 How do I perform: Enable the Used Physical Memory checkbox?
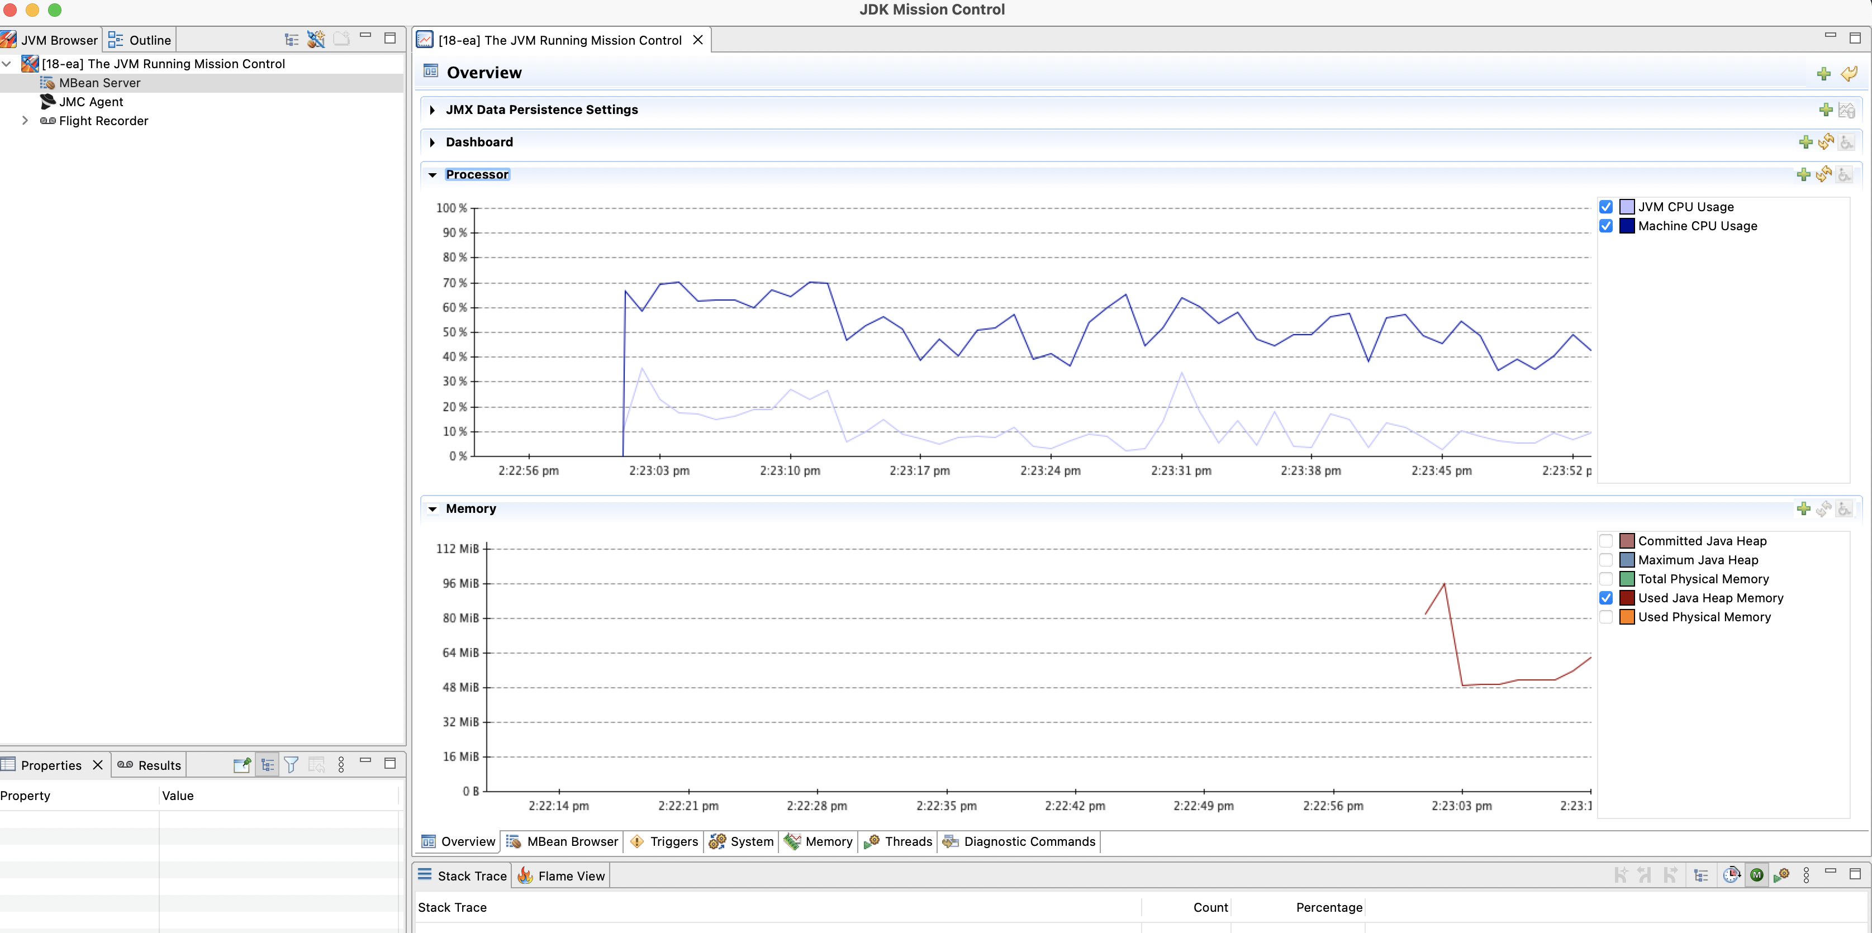pyautogui.click(x=1606, y=617)
